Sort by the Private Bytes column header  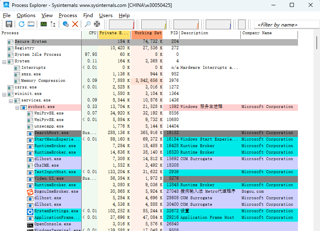pos(114,34)
